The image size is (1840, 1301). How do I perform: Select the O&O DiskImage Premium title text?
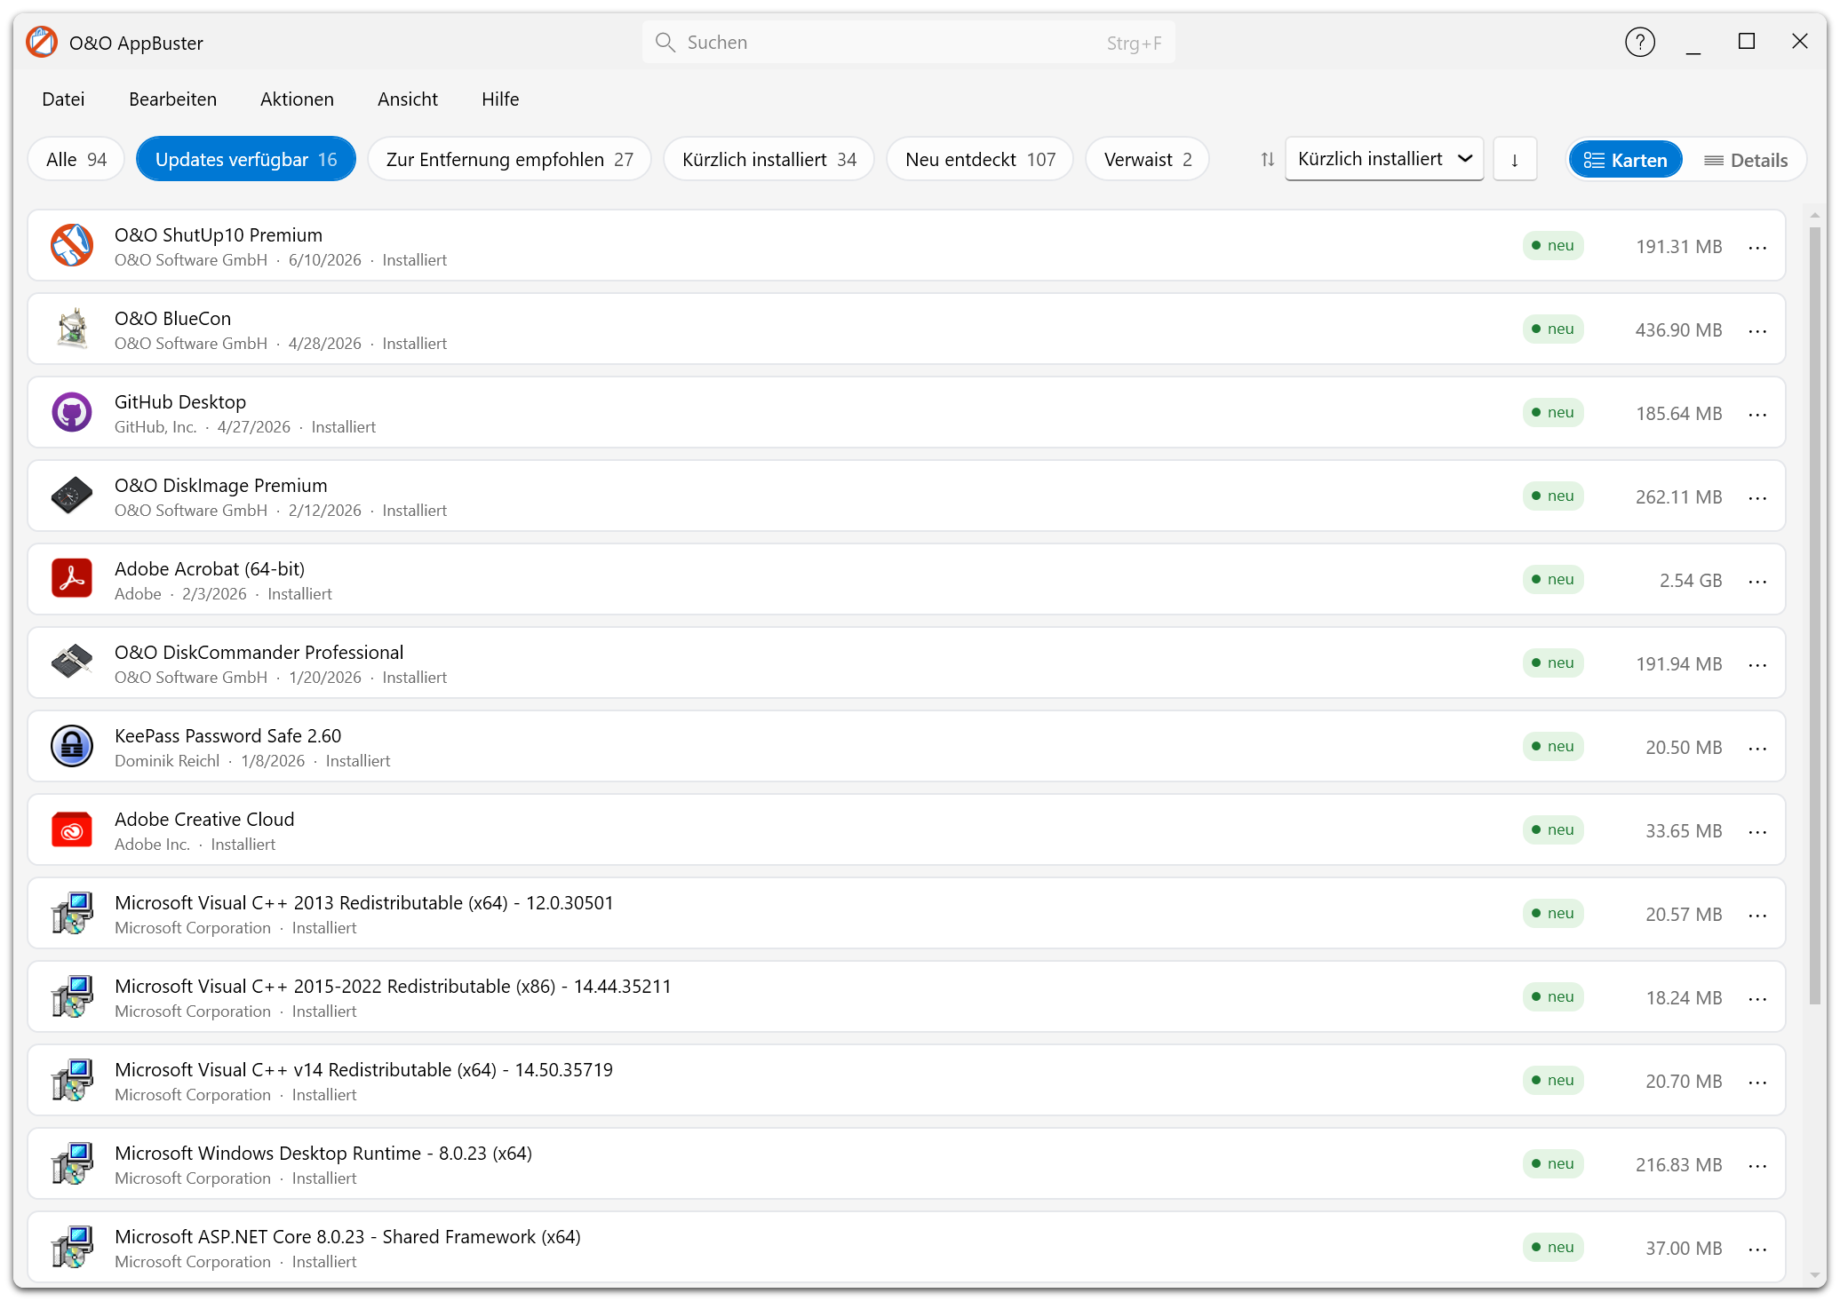coord(220,486)
